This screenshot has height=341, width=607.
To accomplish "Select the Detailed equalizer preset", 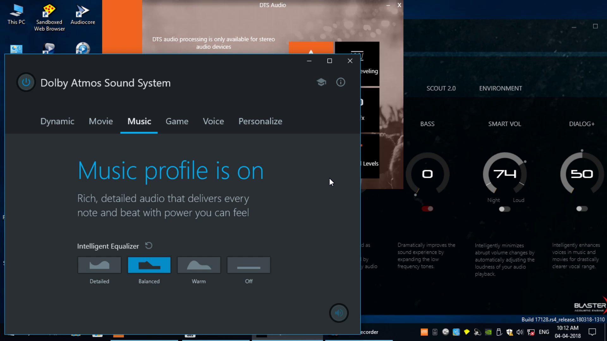I will pos(99,265).
